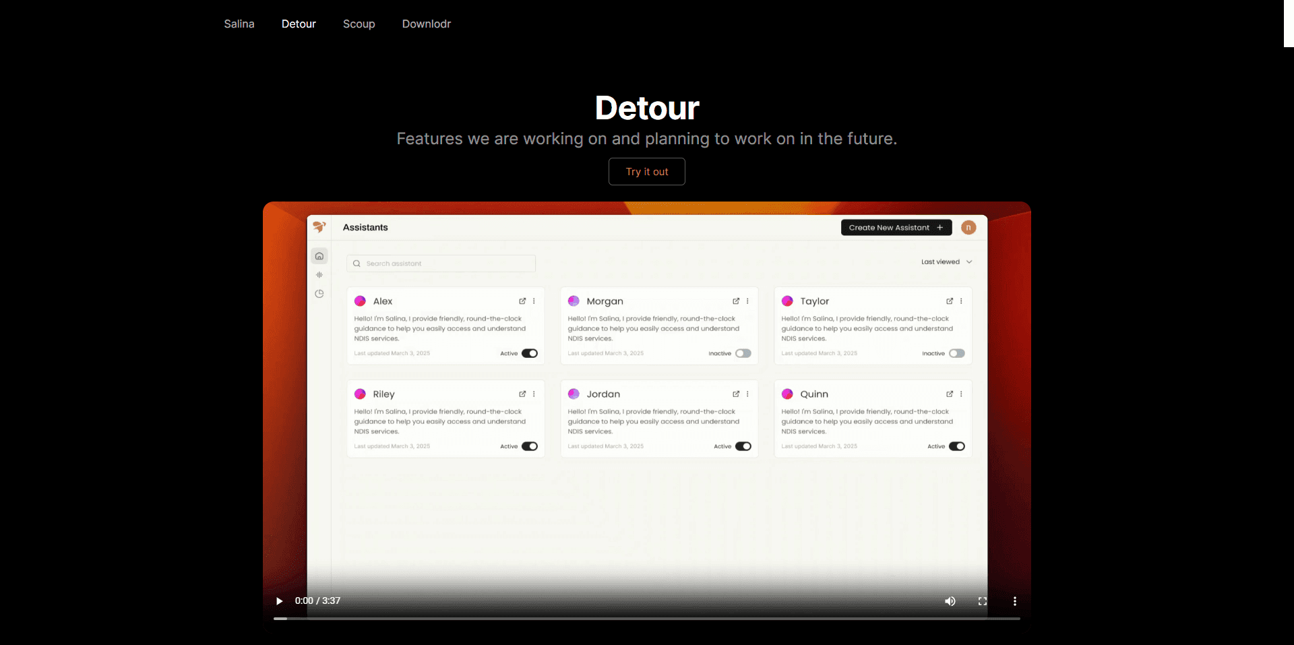Click the Search assistant input field
Image resolution: width=1294 pixels, height=645 pixels.
441,263
